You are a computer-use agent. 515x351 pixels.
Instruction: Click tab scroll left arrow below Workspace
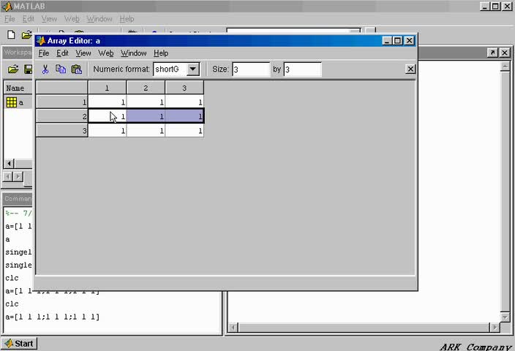coord(7,177)
